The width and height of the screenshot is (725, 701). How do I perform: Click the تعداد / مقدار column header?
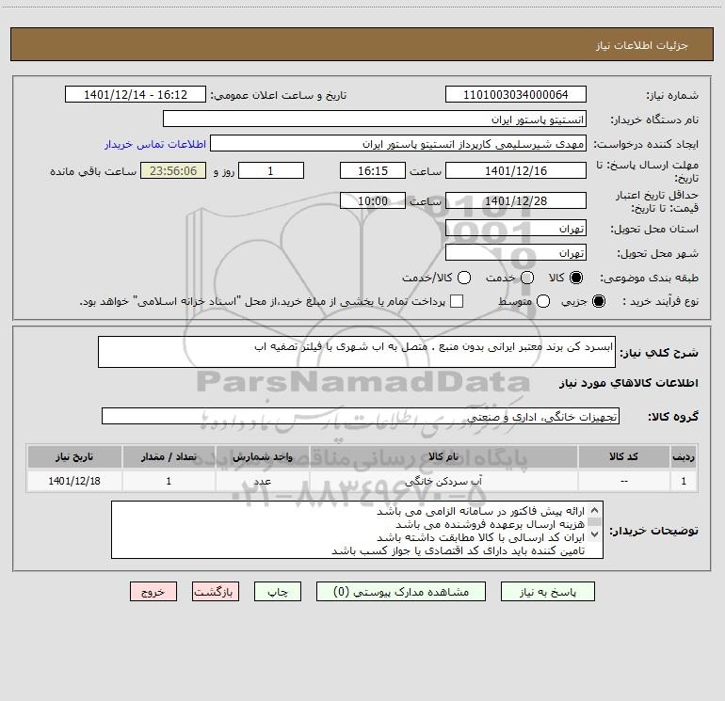click(x=169, y=456)
